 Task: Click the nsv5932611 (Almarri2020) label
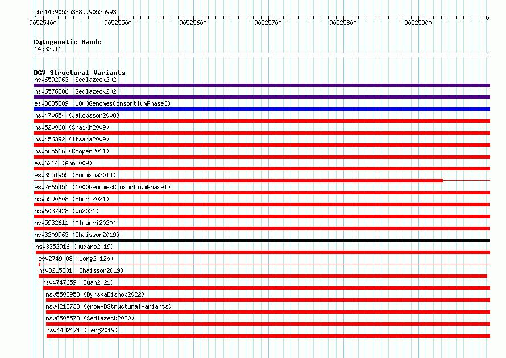click(x=75, y=223)
